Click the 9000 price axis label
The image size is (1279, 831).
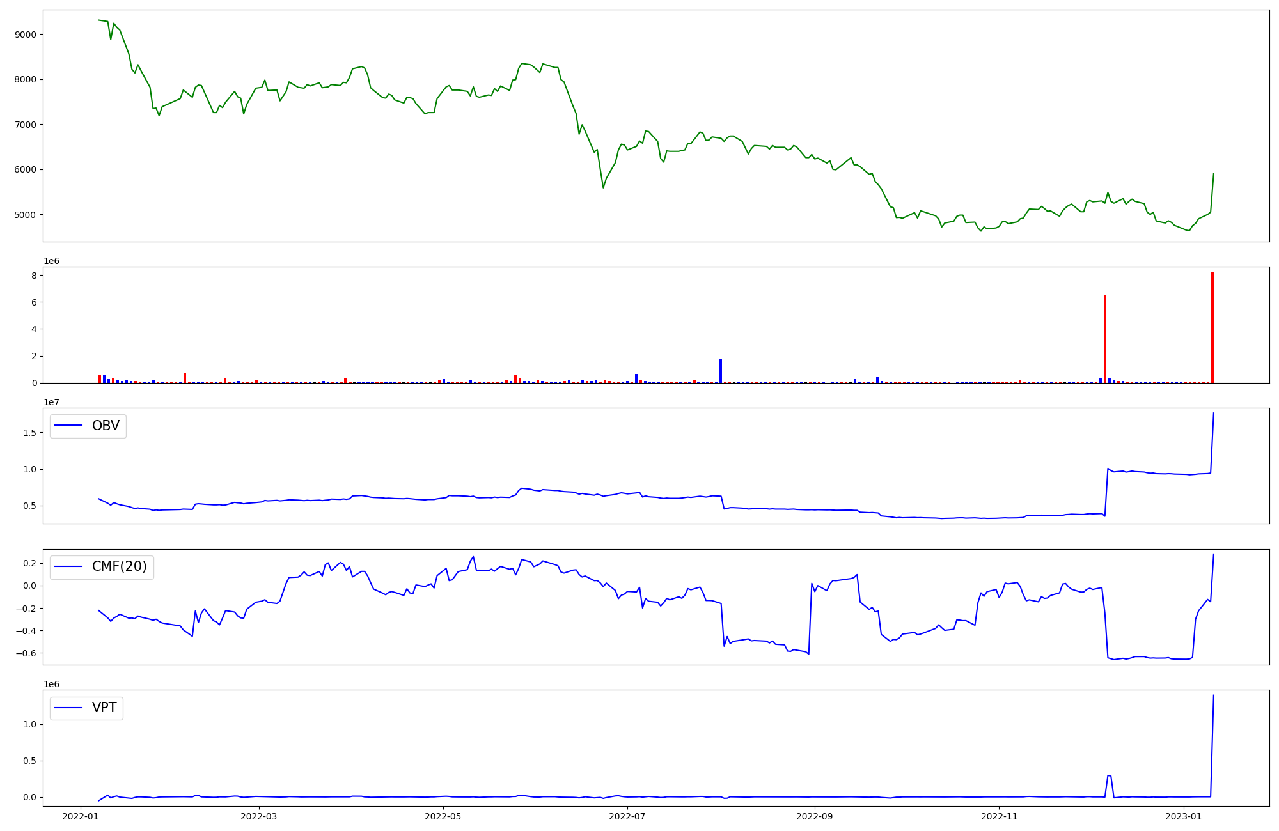(x=26, y=35)
